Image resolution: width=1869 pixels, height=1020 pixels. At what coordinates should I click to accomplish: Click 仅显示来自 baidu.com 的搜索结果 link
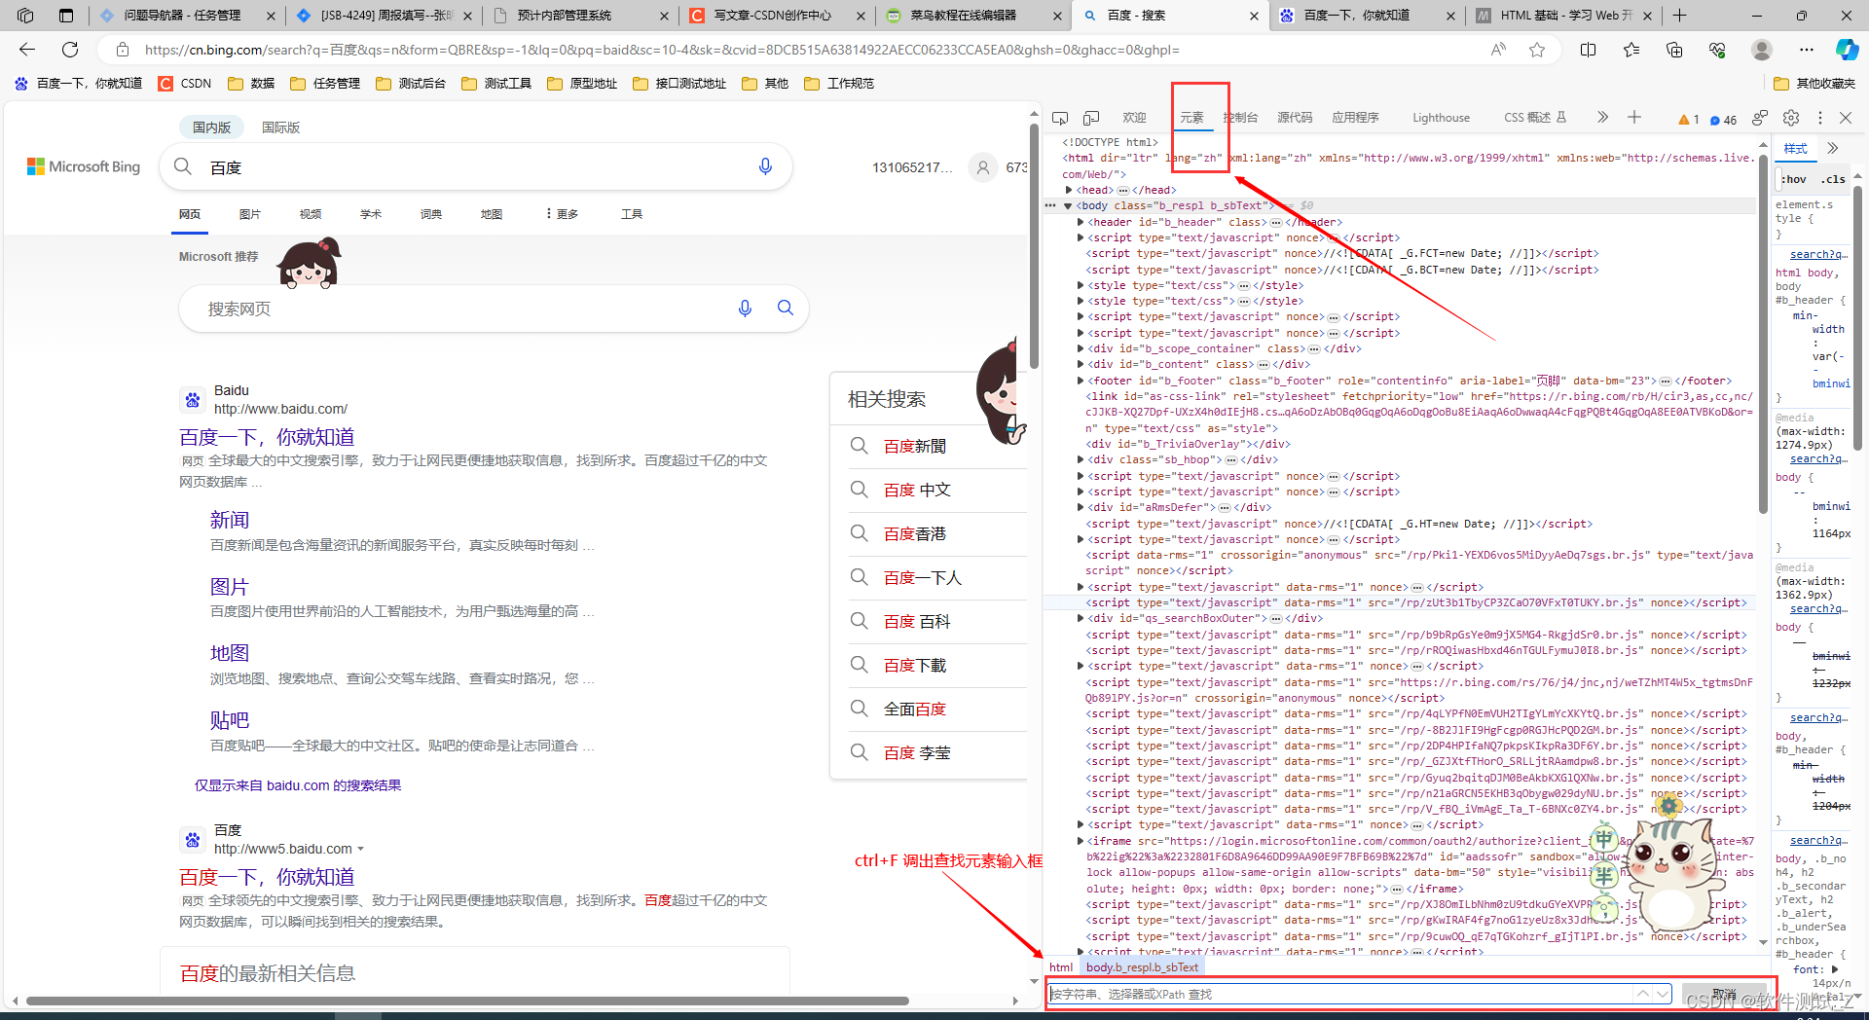(x=298, y=785)
